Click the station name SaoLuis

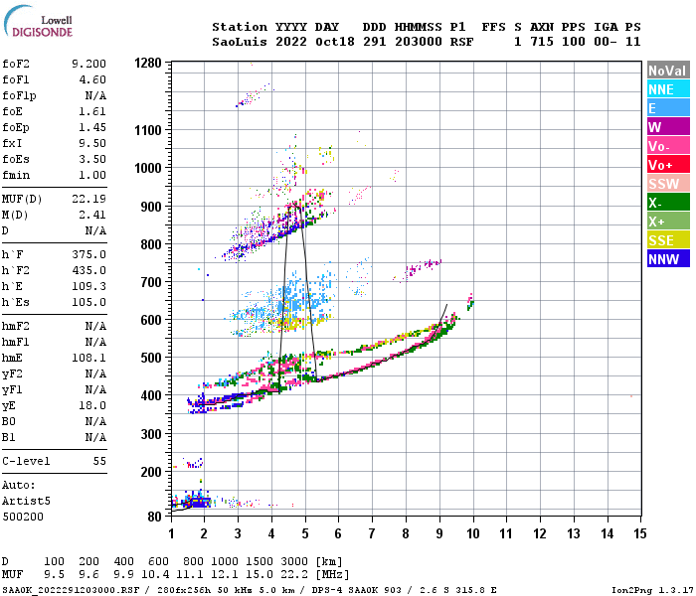[240, 42]
